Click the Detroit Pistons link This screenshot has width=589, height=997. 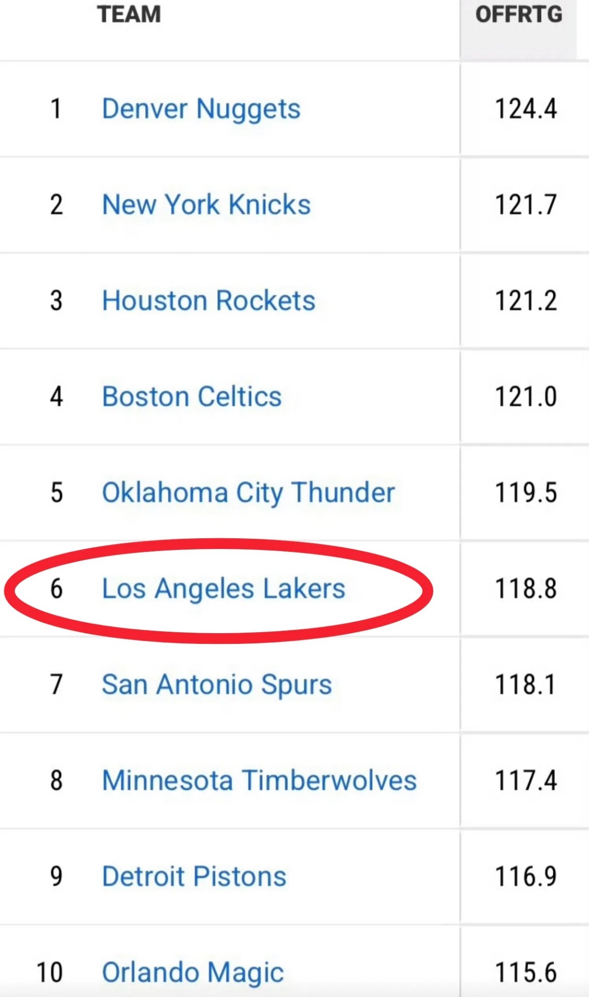pos(194,876)
